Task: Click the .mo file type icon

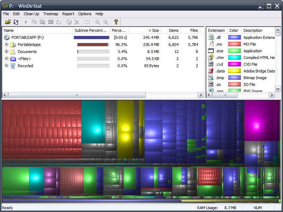Action: tap(211, 44)
